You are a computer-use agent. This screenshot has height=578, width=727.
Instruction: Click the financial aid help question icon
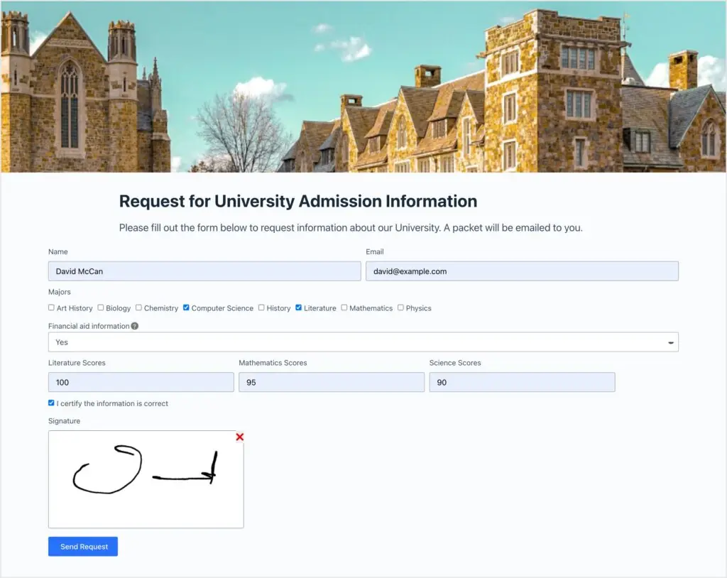[x=135, y=326]
